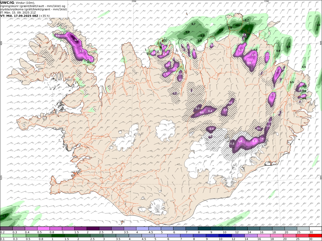Click the '(+35 h)' forecast offset text
Screen dimensions: 322x241
tap(45, 16)
